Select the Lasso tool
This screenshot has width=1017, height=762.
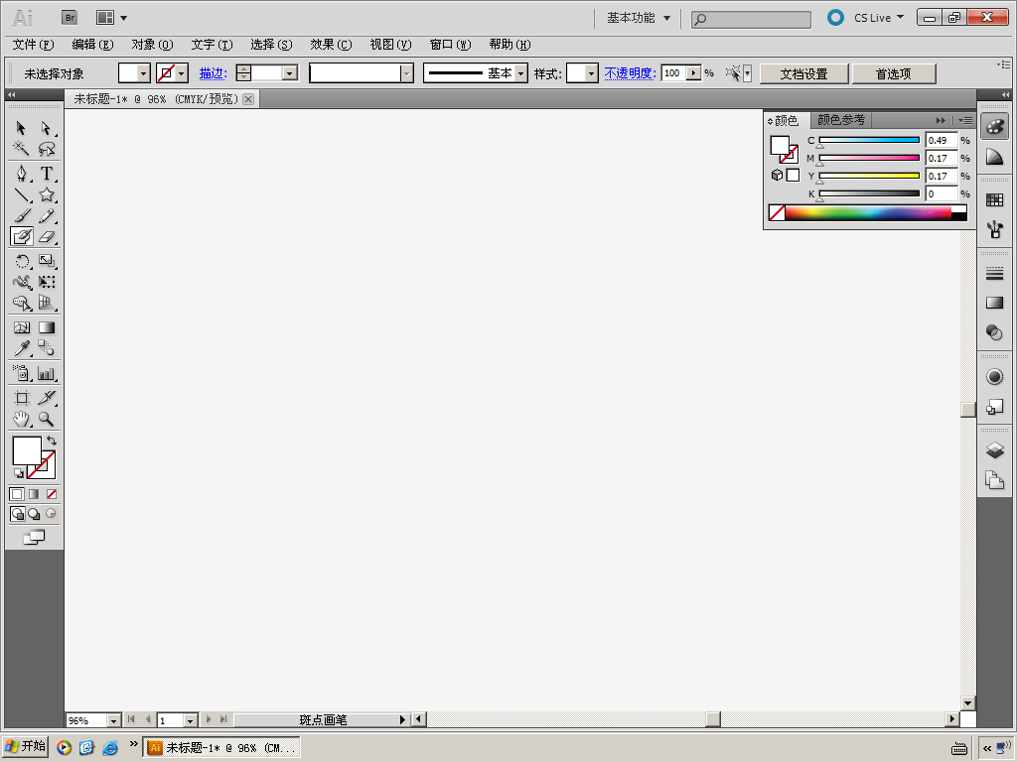click(x=46, y=149)
